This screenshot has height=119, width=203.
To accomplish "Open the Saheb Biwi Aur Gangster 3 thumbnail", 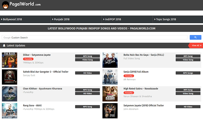I will tap(9, 77).
